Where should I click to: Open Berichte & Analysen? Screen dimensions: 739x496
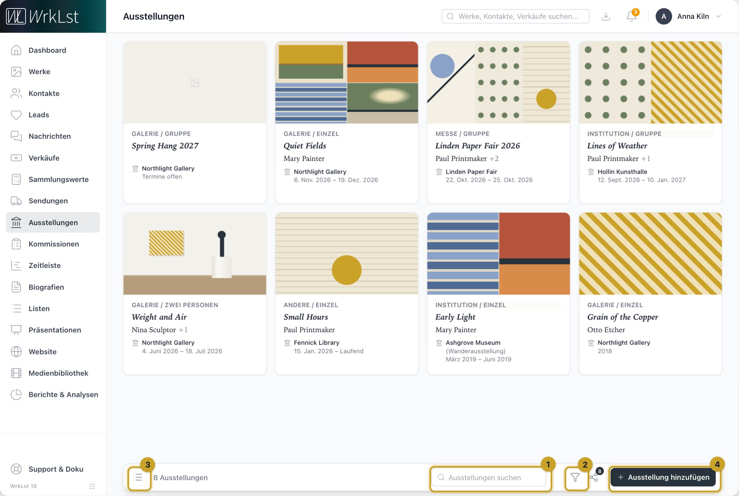coord(53,395)
